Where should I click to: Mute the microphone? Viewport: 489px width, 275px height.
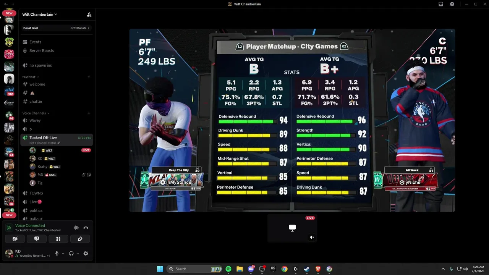click(x=57, y=253)
